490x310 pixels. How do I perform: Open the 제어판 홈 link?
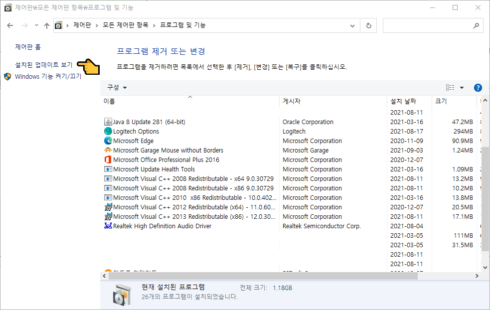28,47
